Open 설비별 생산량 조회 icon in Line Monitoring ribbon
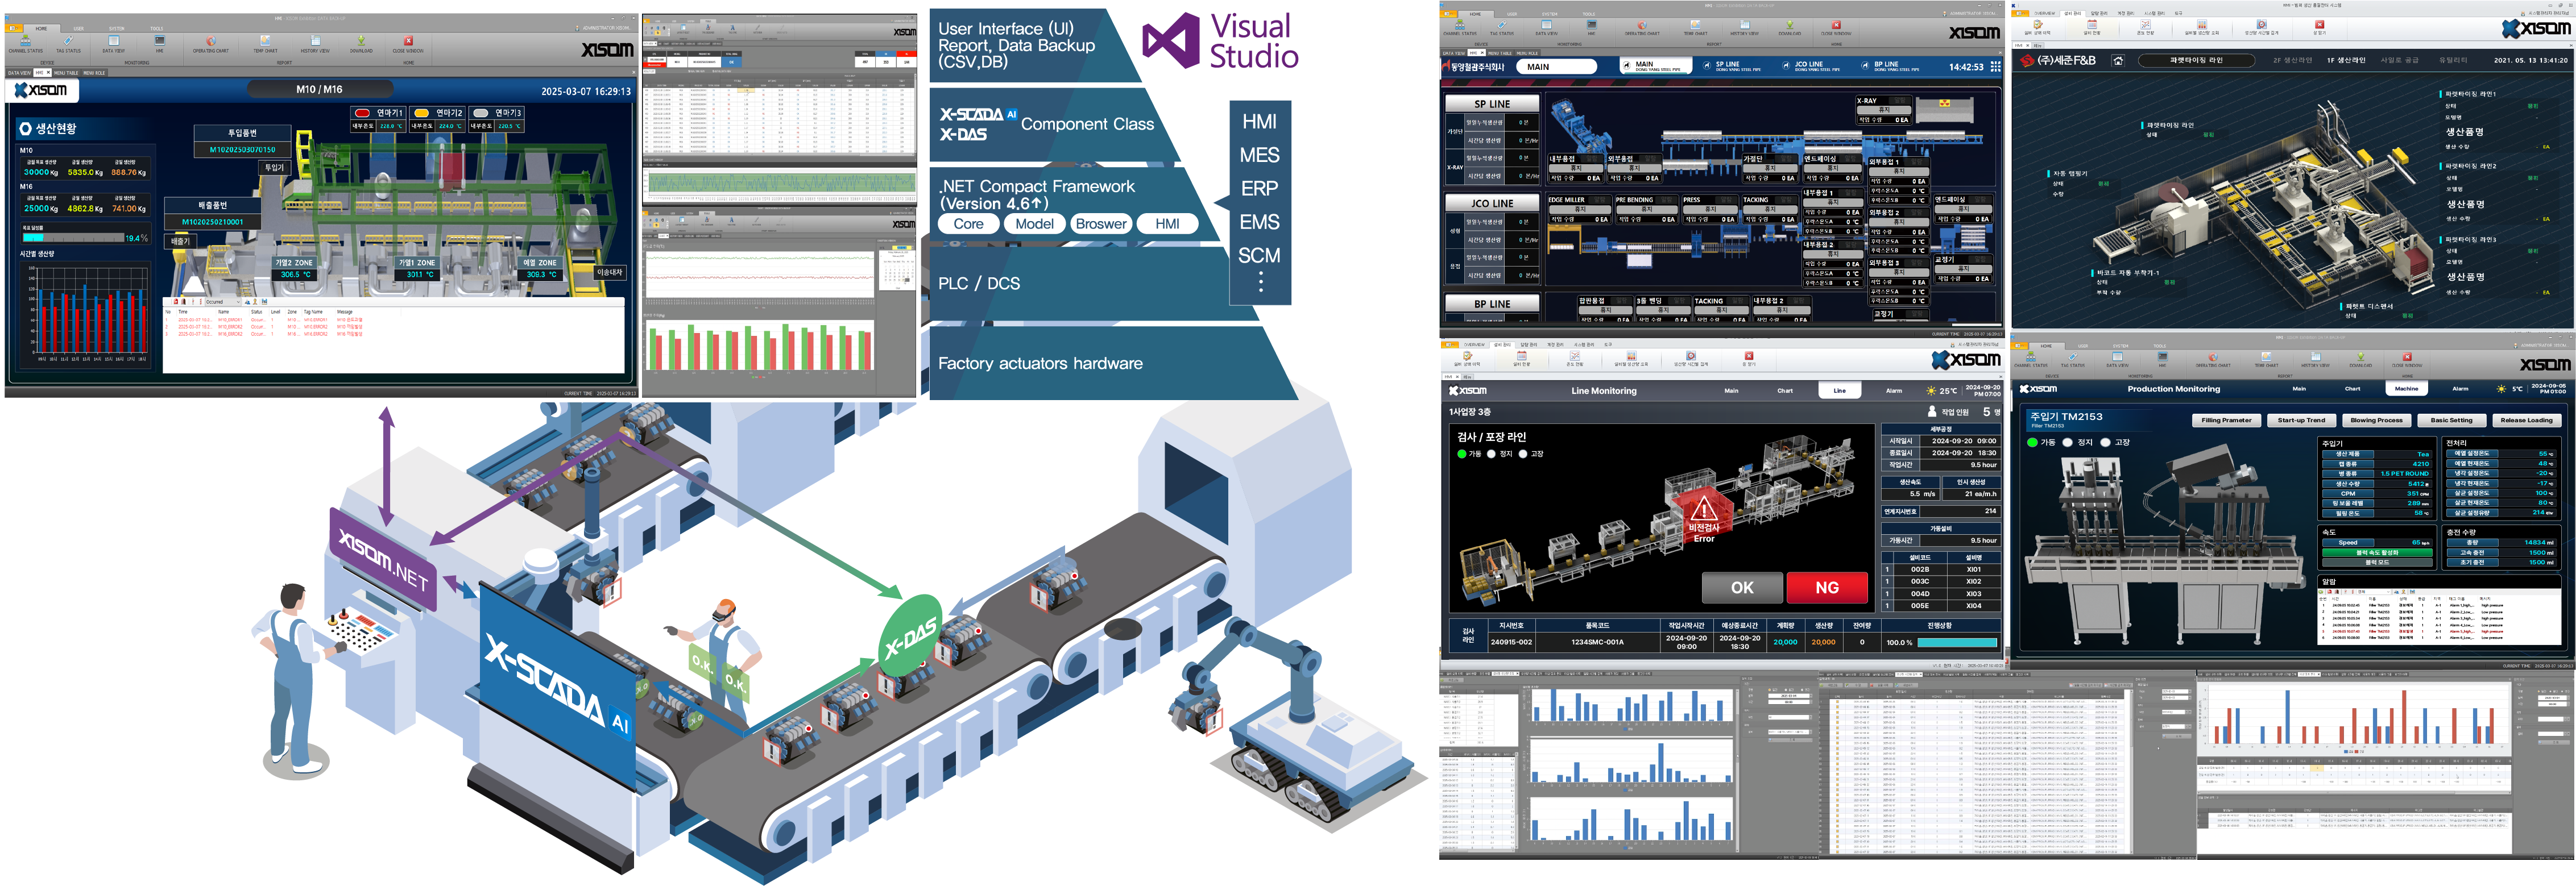Image resolution: width=2576 pixels, height=886 pixels. point(1631,359)
